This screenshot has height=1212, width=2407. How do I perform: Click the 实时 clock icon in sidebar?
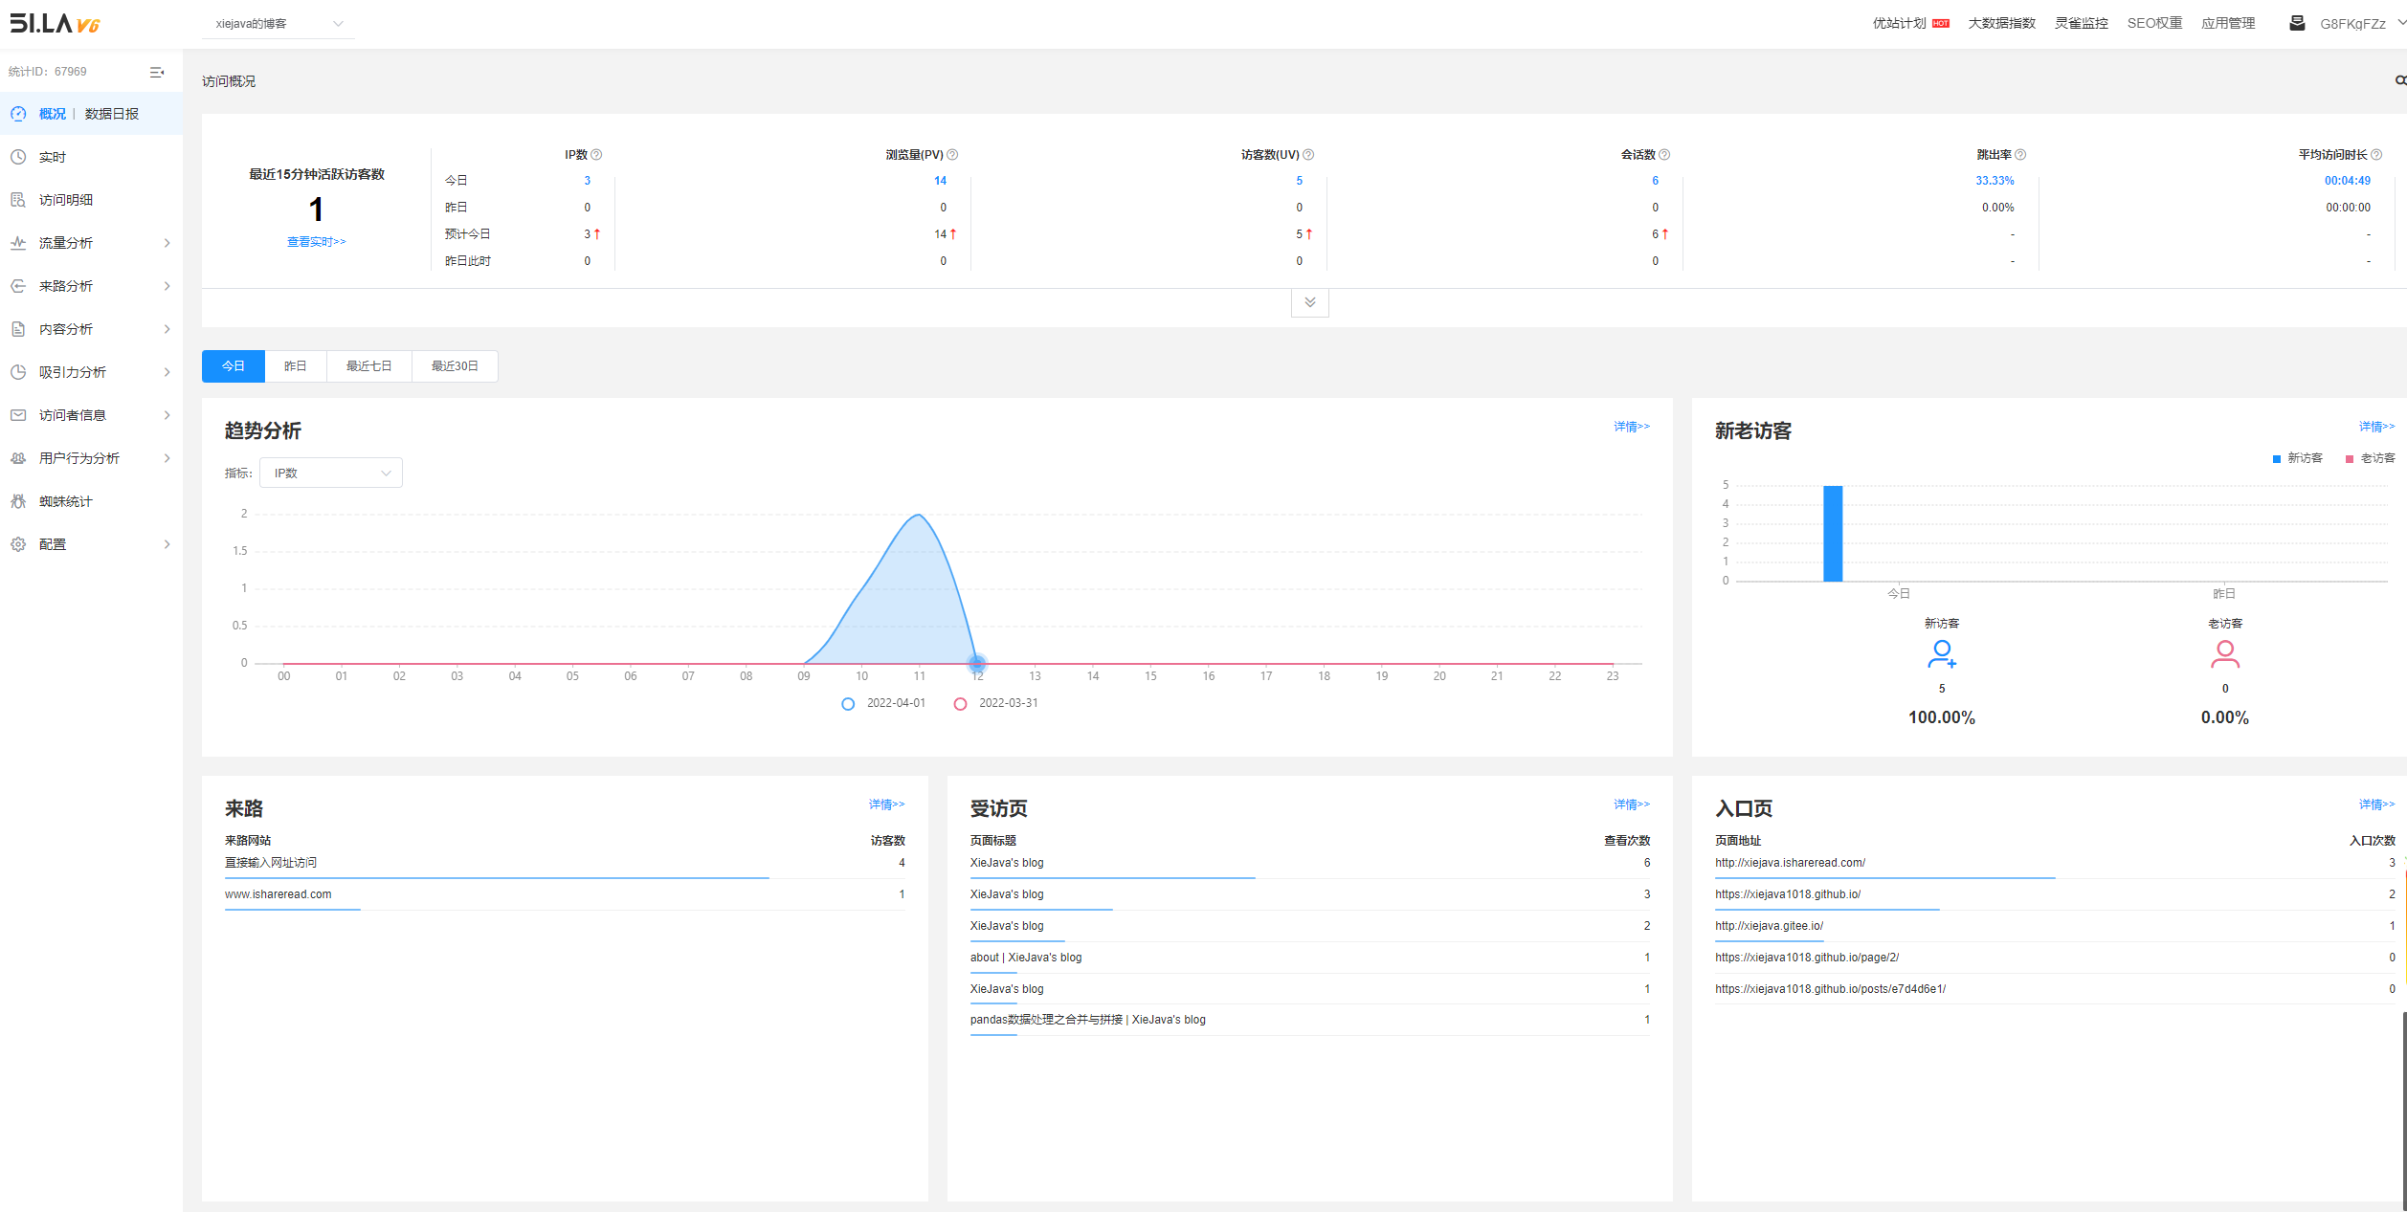click(18, 157)
